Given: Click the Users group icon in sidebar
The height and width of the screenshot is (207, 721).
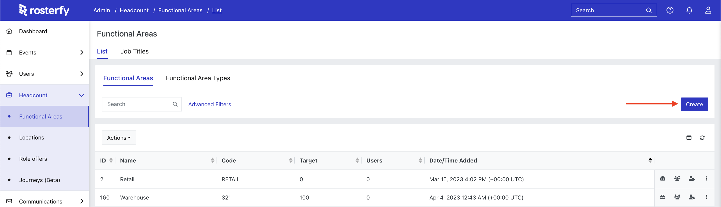Looking at the screenshot, I should 9,74.
